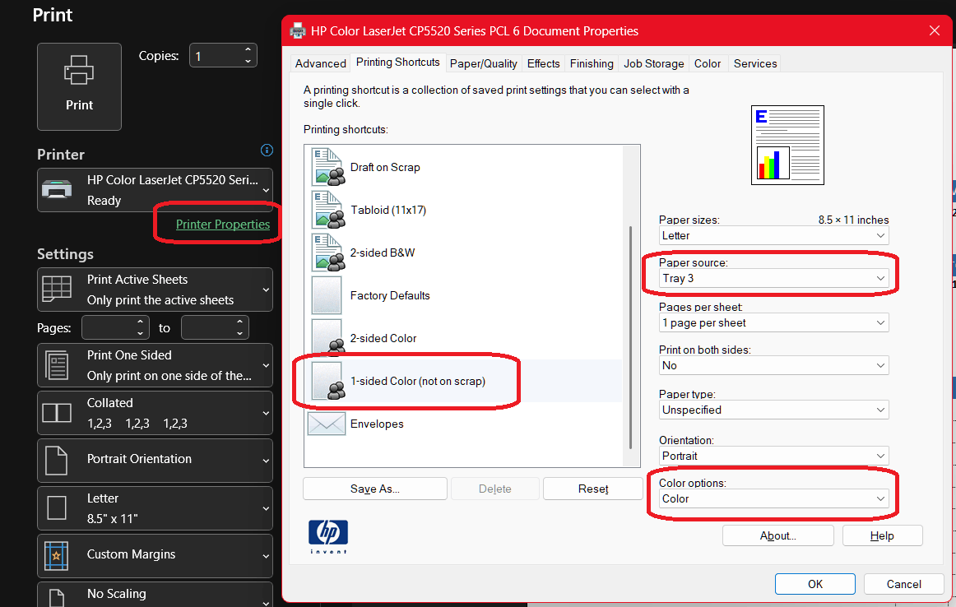Click the HP invent logo

(x=328, y=537)
